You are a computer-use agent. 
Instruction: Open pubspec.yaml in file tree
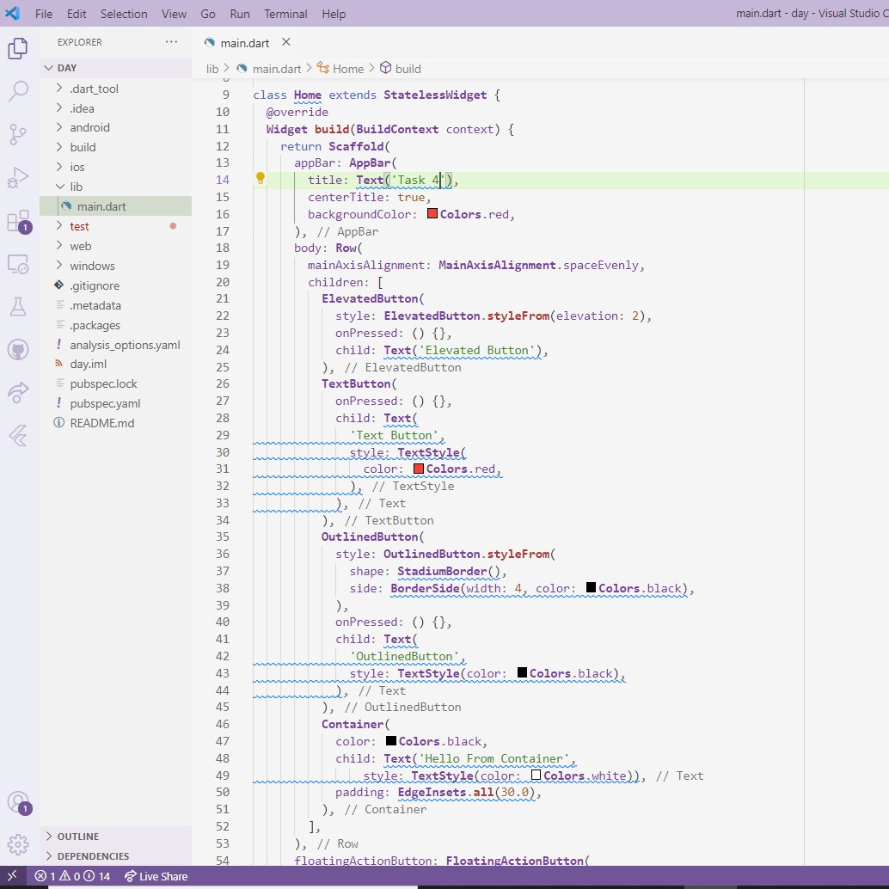[116, 403]
